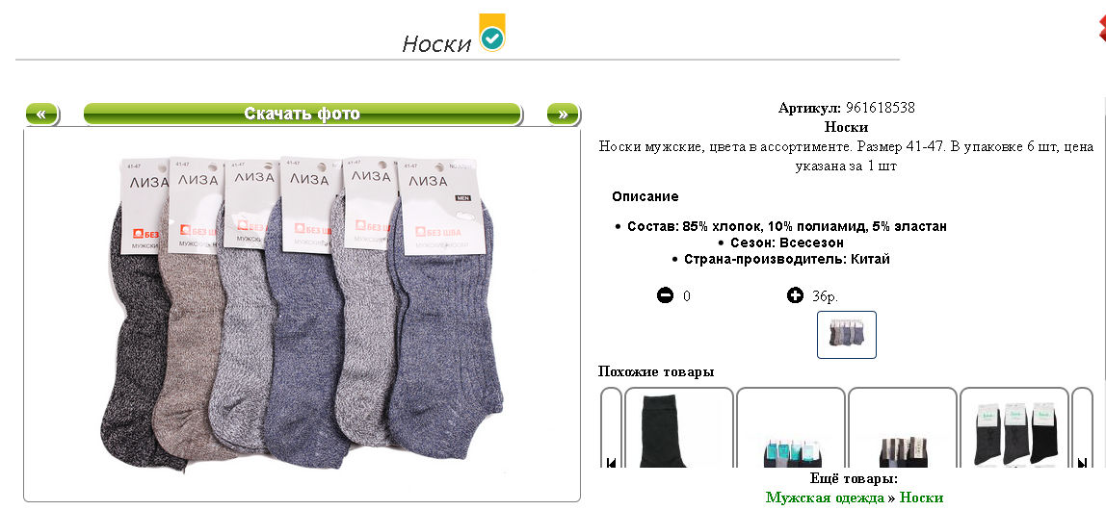
Task: Open the similar product with three dark socks
Action: click(x=1015, y=427)
